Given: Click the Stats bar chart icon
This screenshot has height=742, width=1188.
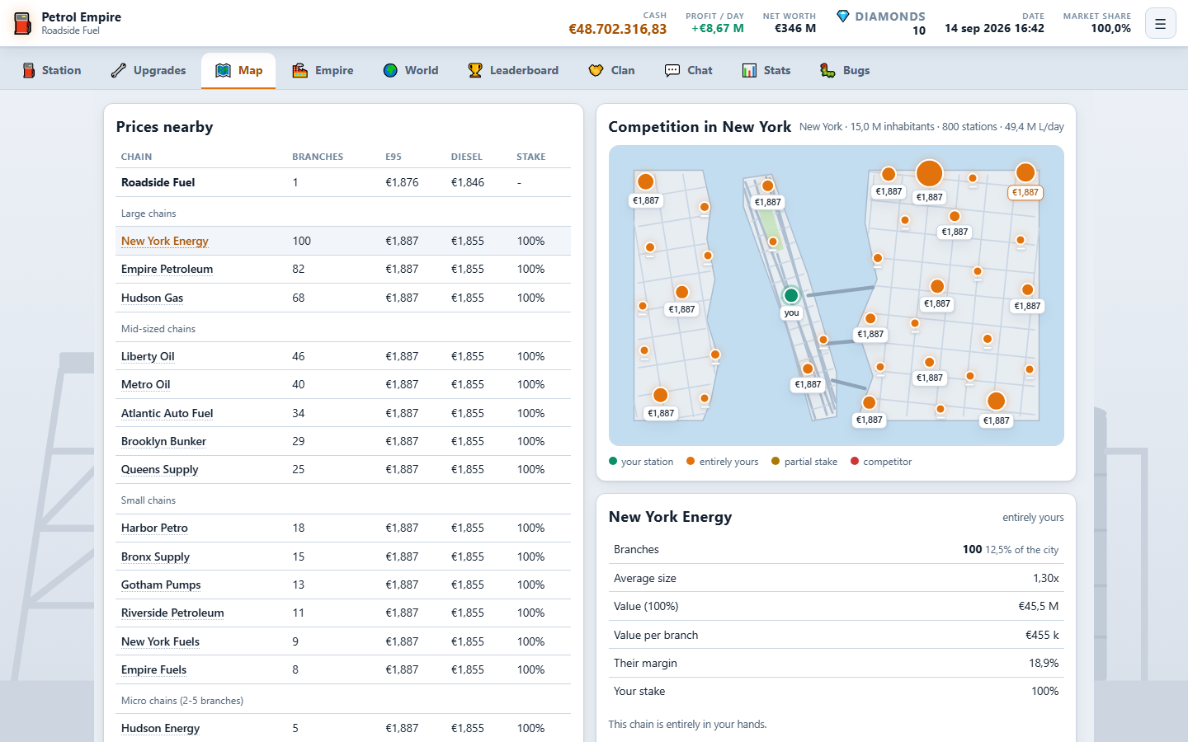Looking at the screenshot, I should click(x=749, y=70).
